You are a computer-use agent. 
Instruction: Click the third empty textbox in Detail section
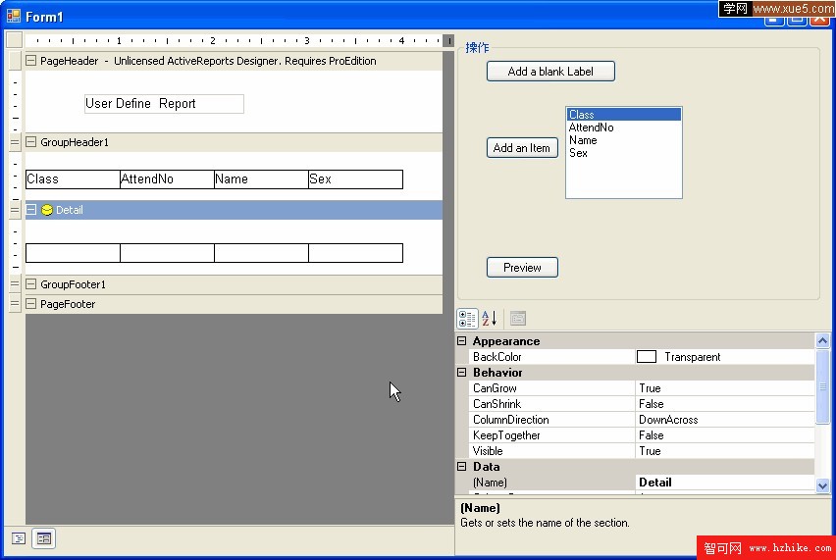pos(261,253)
